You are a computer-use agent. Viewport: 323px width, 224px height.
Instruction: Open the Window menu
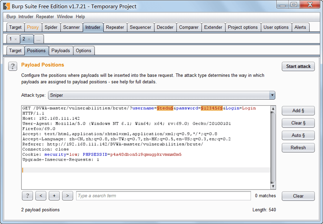pos(65,17)
